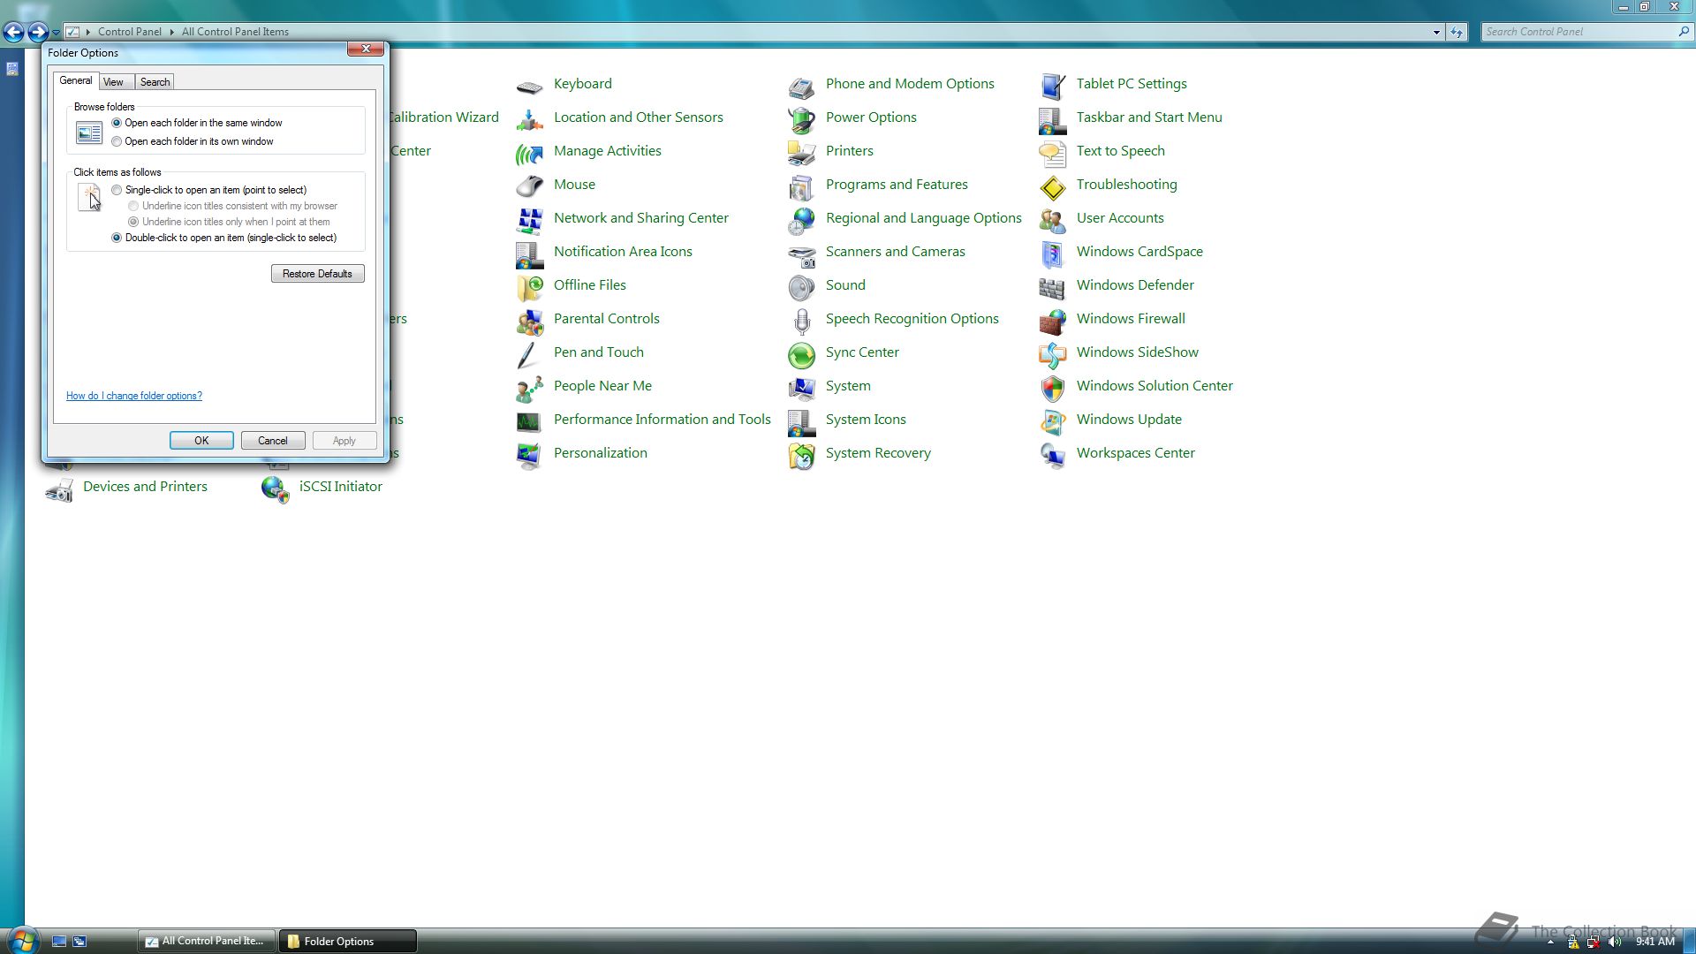This screenshot has height=954, width=1696.
Task: Open the Devices and Printers icon
Action: point(59,488)
